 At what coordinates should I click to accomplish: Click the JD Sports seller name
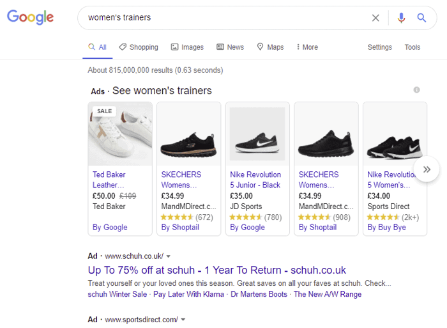click(246, 207)
